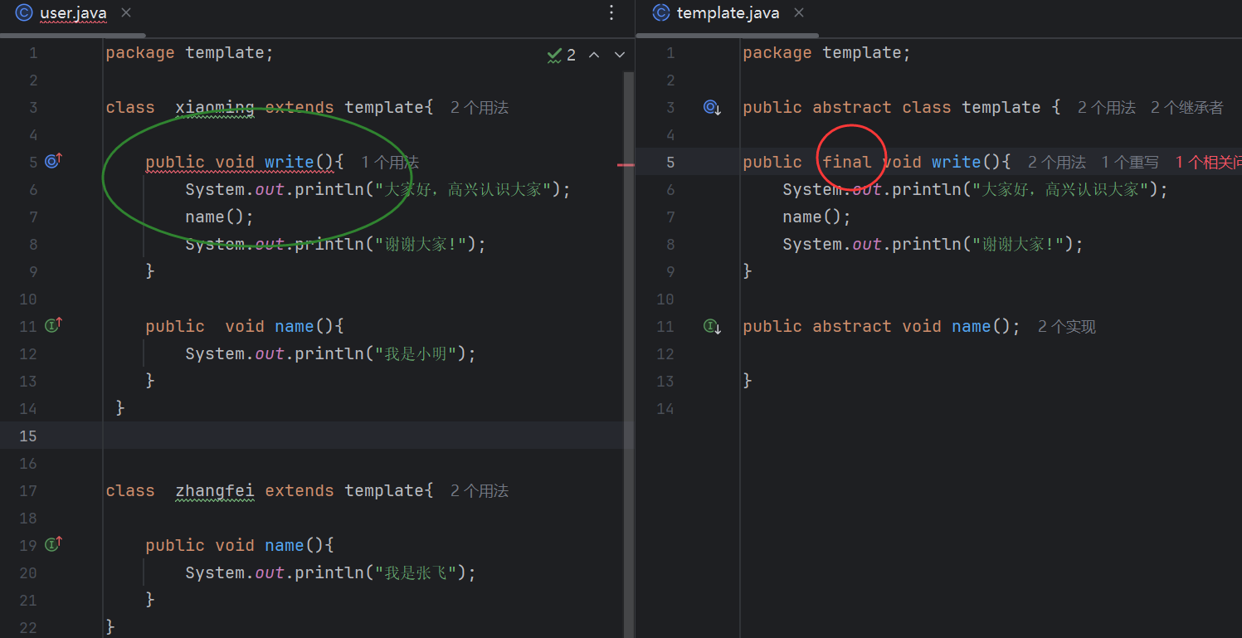Click the implements gutter icon beside xiaoming's name()
The width and height of the screenshot is (1242, 638).
(53, 326)
